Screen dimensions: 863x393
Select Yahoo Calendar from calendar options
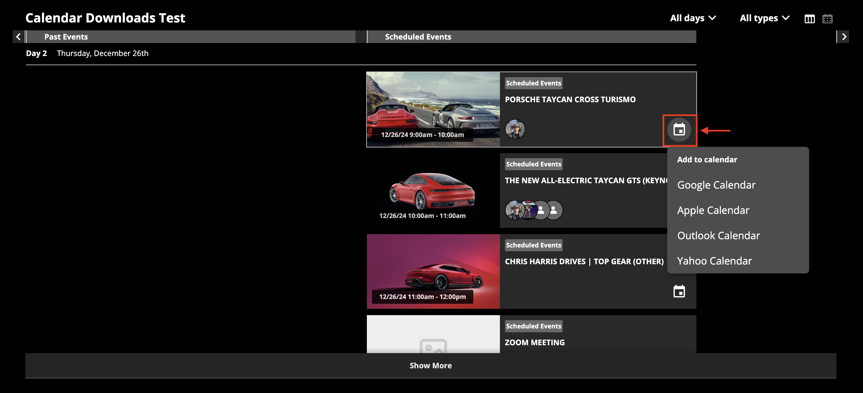714,260
